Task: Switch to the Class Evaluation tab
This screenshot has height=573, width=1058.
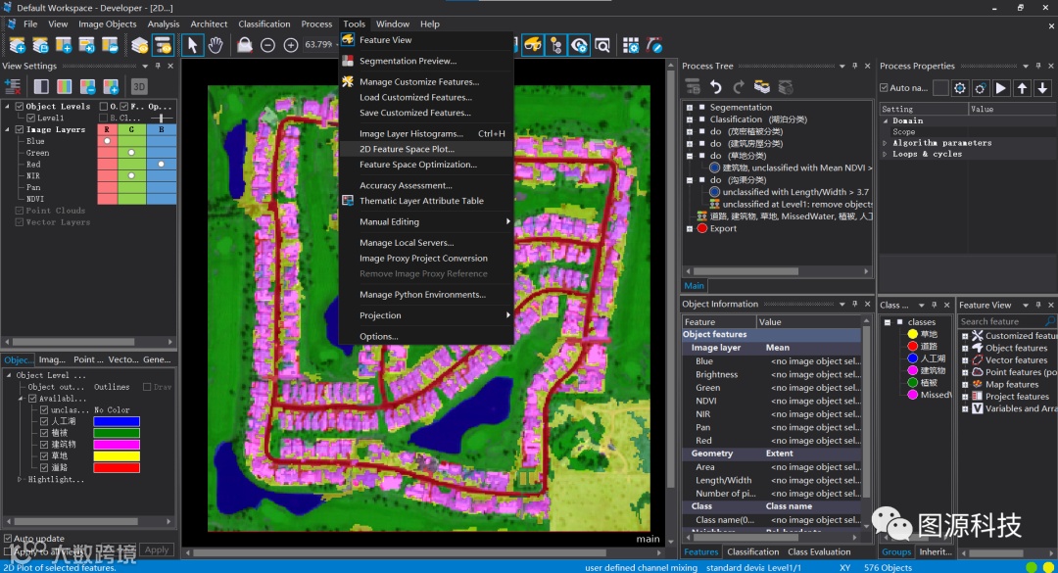Action: 819,551
